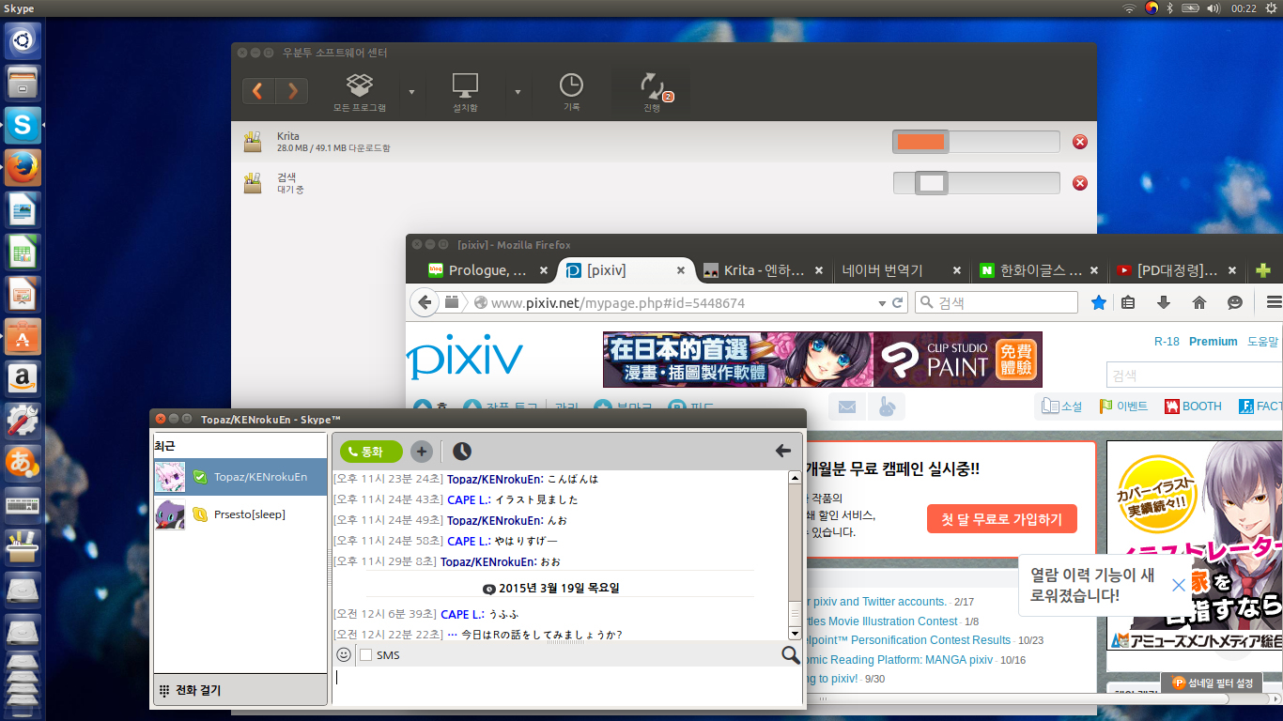Expand the Installed dropdown arrow in Software Center

[x=518, y=92]
